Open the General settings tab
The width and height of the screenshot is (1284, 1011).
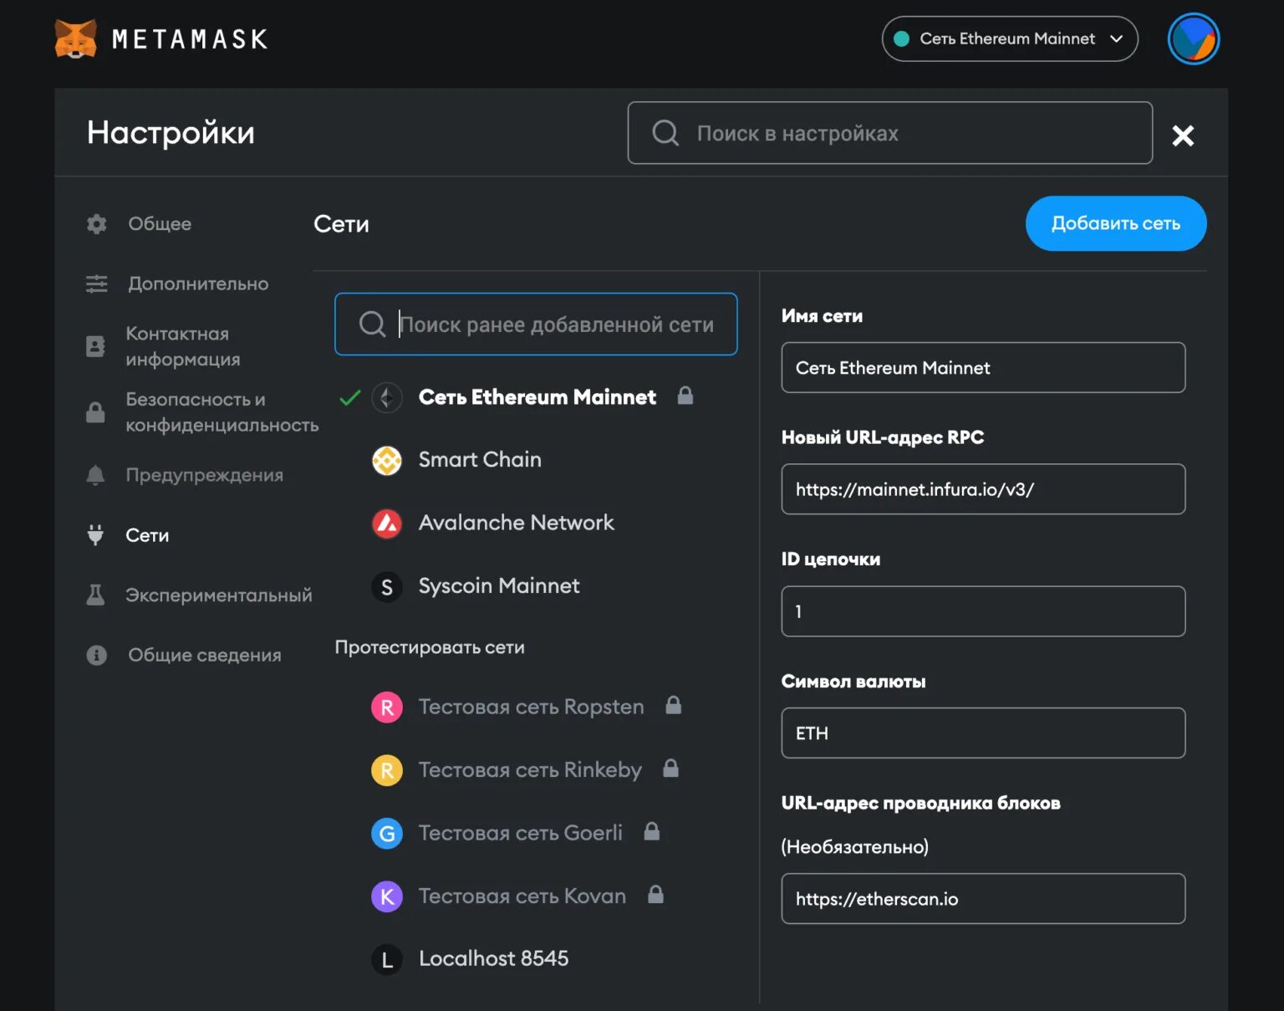[x=159, y=224]
